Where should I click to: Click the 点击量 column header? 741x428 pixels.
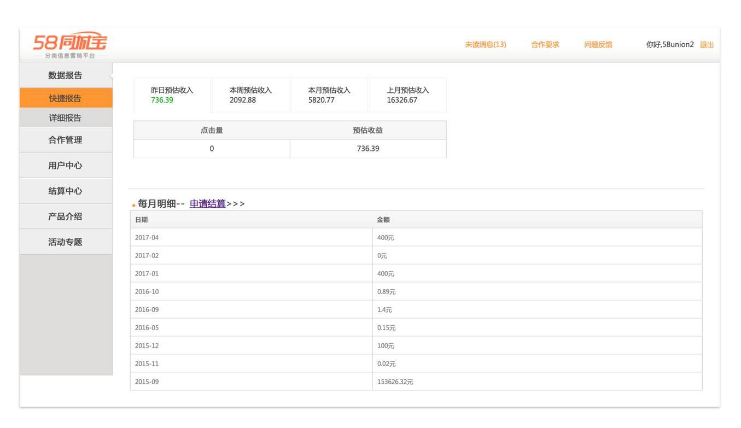(212, 130)
